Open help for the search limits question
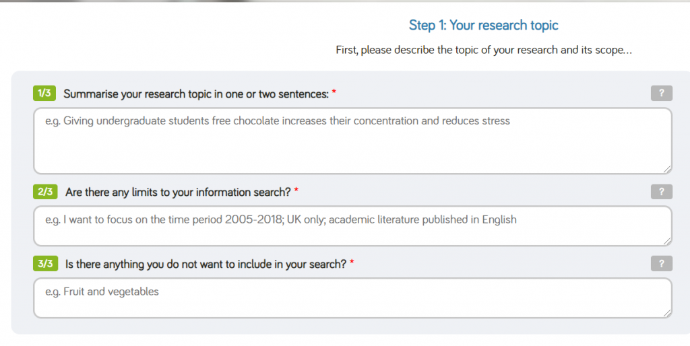This screenshot has width=690, height=346. click(x=661, y=192)
